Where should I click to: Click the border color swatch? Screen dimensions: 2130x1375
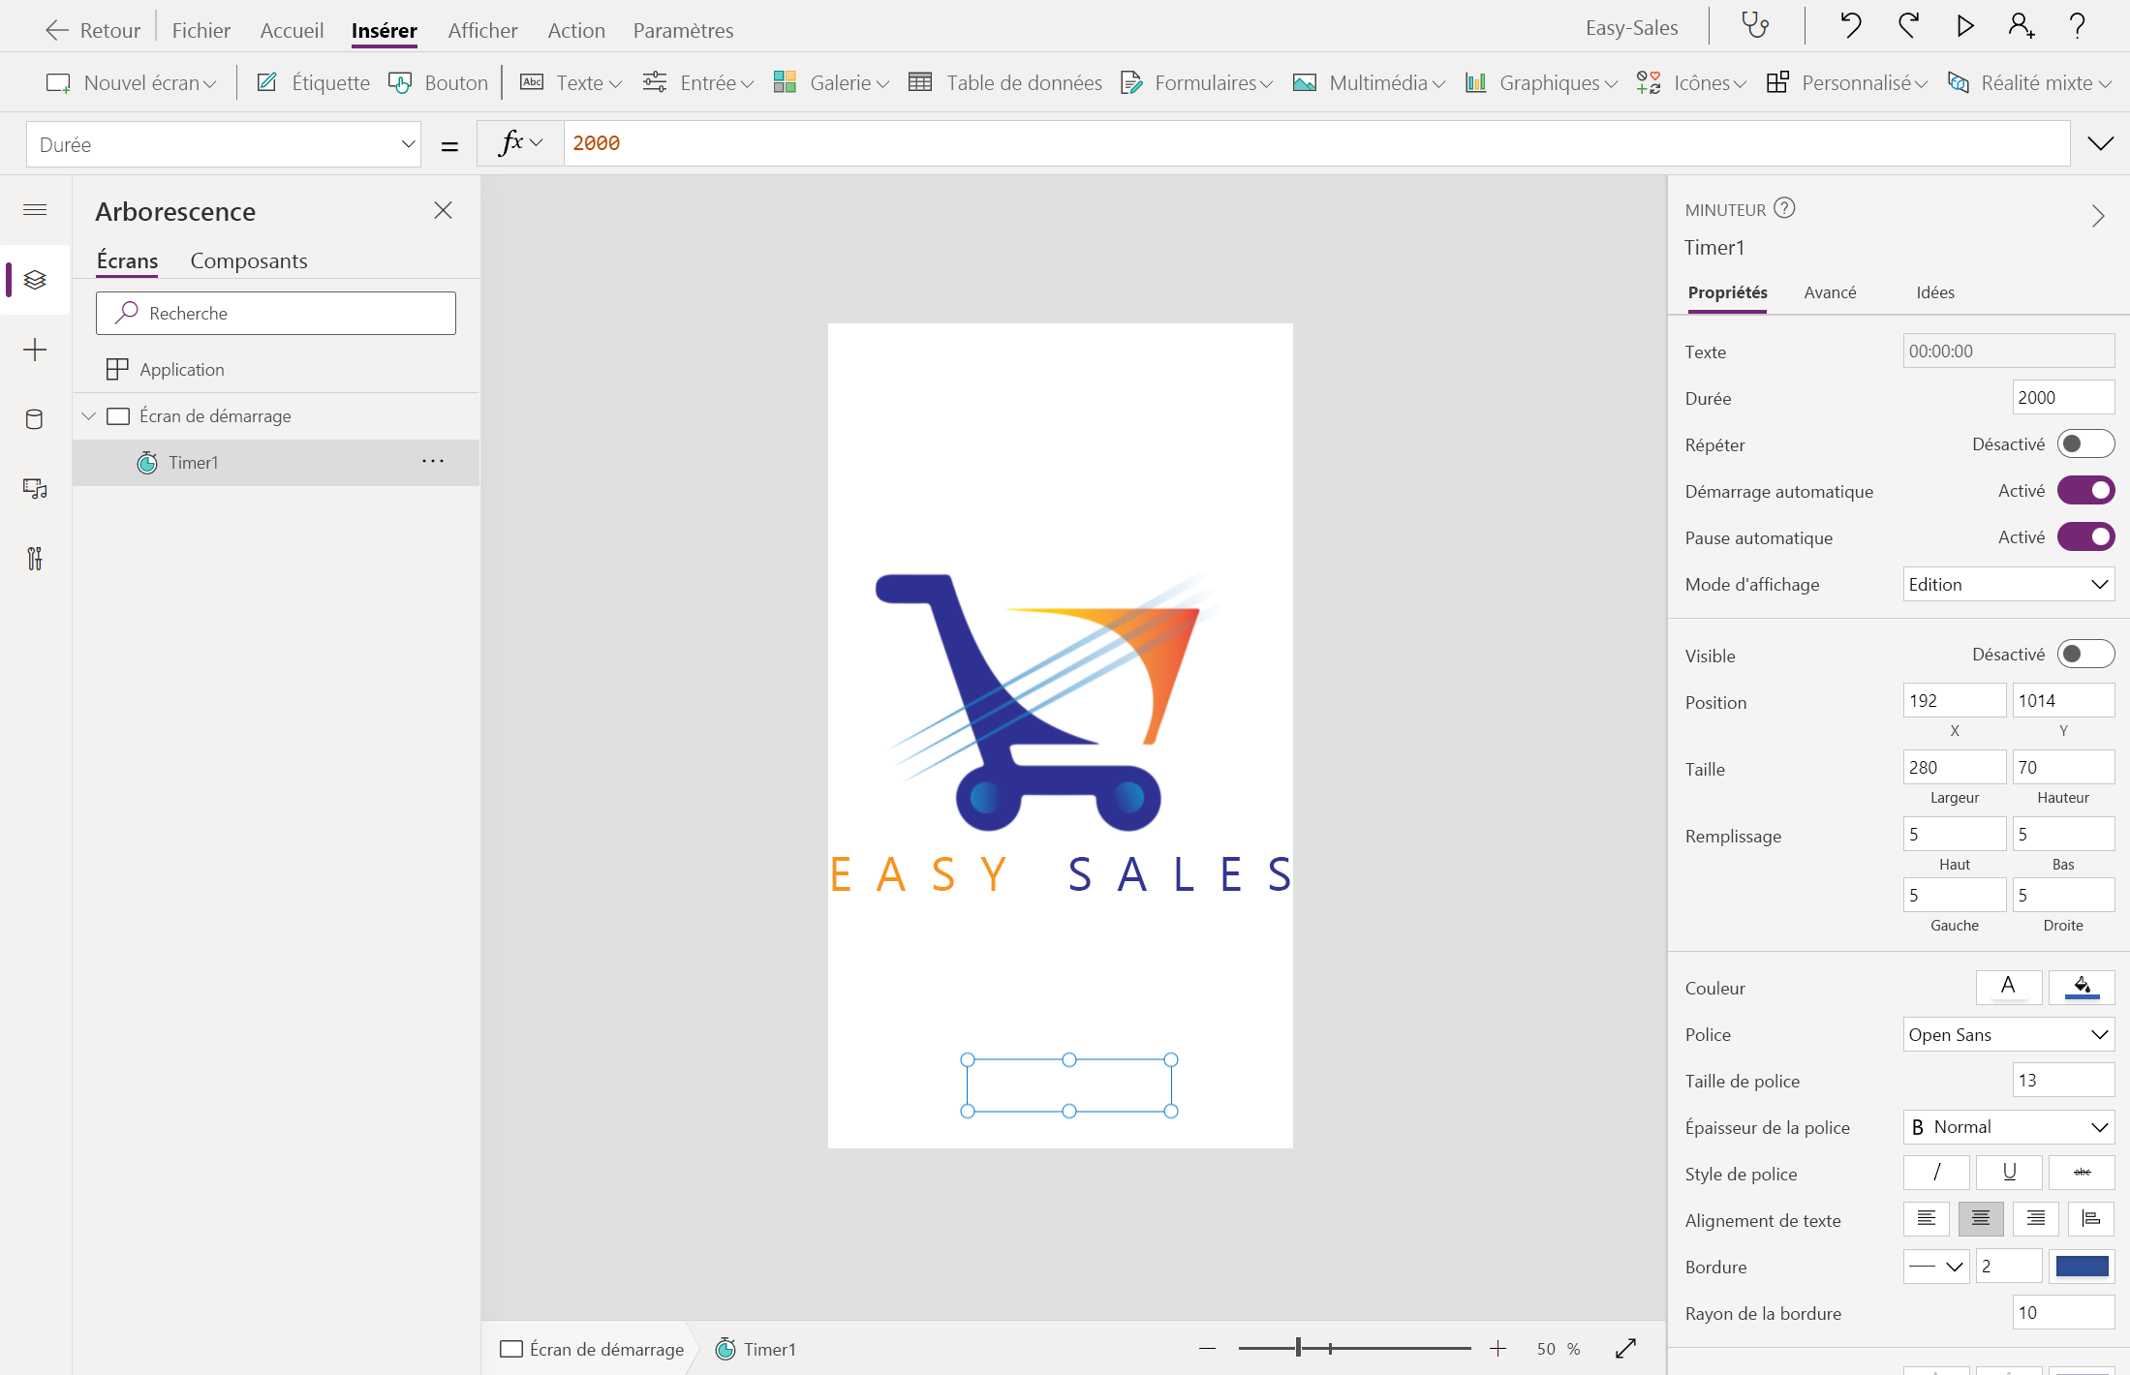click(x=2083, y=1266)
